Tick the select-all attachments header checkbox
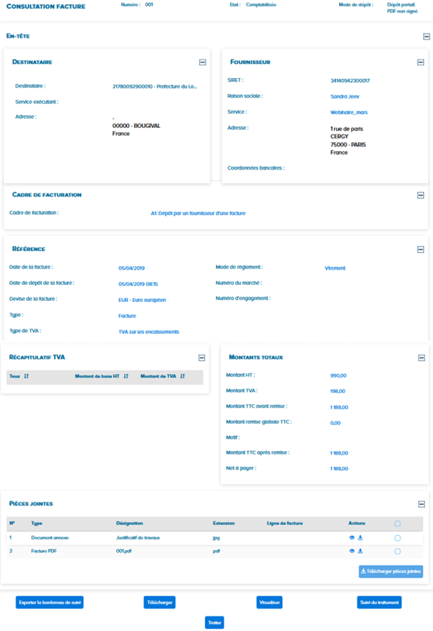The image size is (433, 631). [x=398, y=524]
